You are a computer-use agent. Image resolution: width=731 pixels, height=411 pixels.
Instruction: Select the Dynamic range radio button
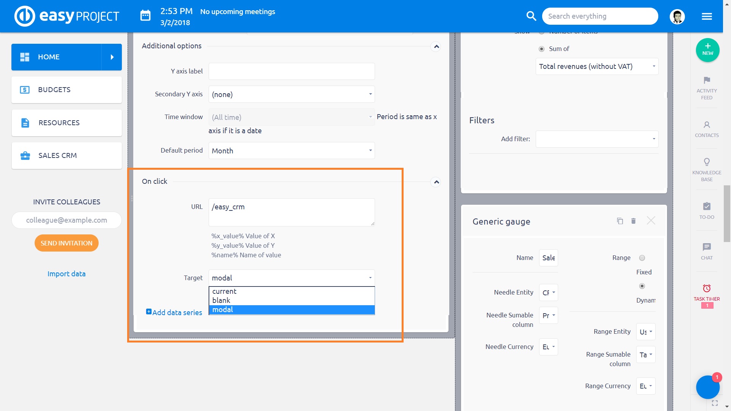[642, 286]
